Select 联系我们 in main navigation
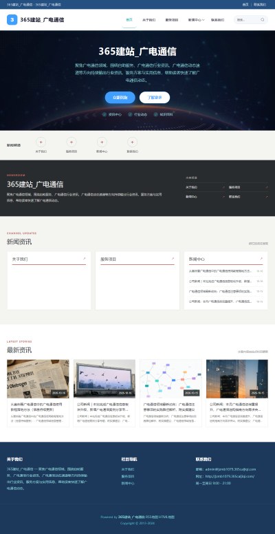This screenshot has height=534, width=275. pos(217,20)
